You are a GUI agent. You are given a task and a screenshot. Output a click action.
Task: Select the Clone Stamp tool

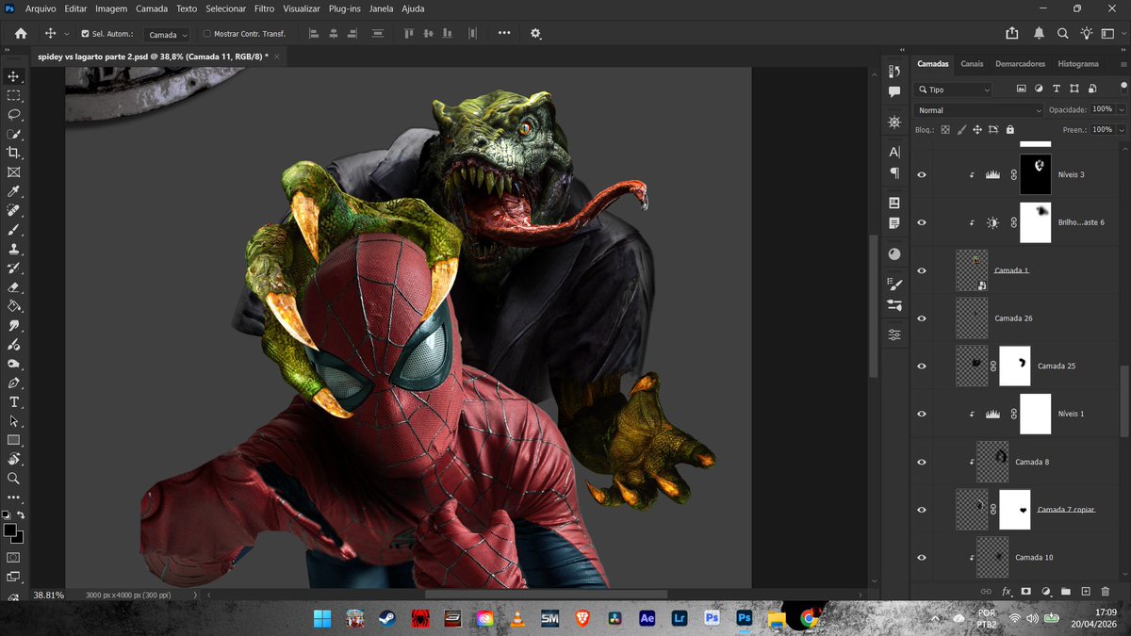coord(13,249)
